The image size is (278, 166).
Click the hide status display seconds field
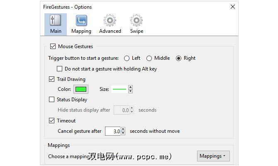122,110
